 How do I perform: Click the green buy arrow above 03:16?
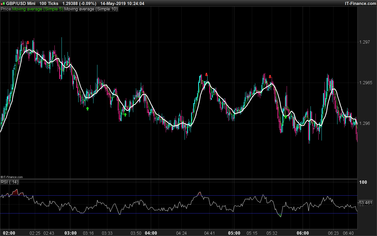tap(88, 109)
